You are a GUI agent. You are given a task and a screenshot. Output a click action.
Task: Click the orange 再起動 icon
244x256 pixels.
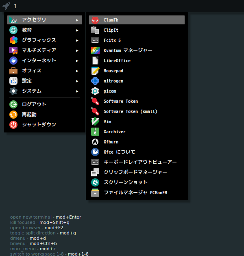13,115
